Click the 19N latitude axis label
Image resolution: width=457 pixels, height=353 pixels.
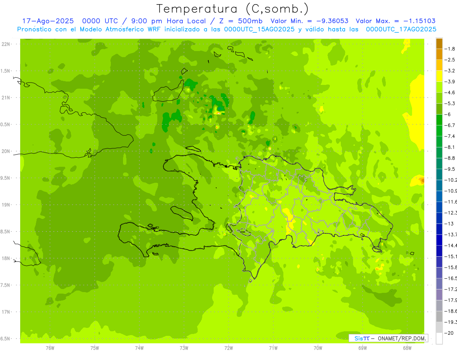coord(6,204)
